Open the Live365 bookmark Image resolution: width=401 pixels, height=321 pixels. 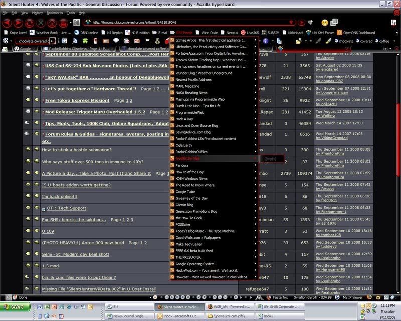[250, 33]
